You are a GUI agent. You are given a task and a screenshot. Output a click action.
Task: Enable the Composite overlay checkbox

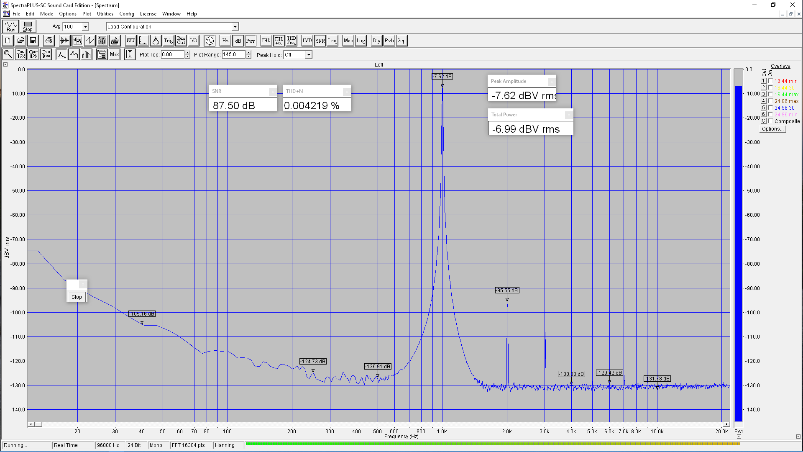770,121
